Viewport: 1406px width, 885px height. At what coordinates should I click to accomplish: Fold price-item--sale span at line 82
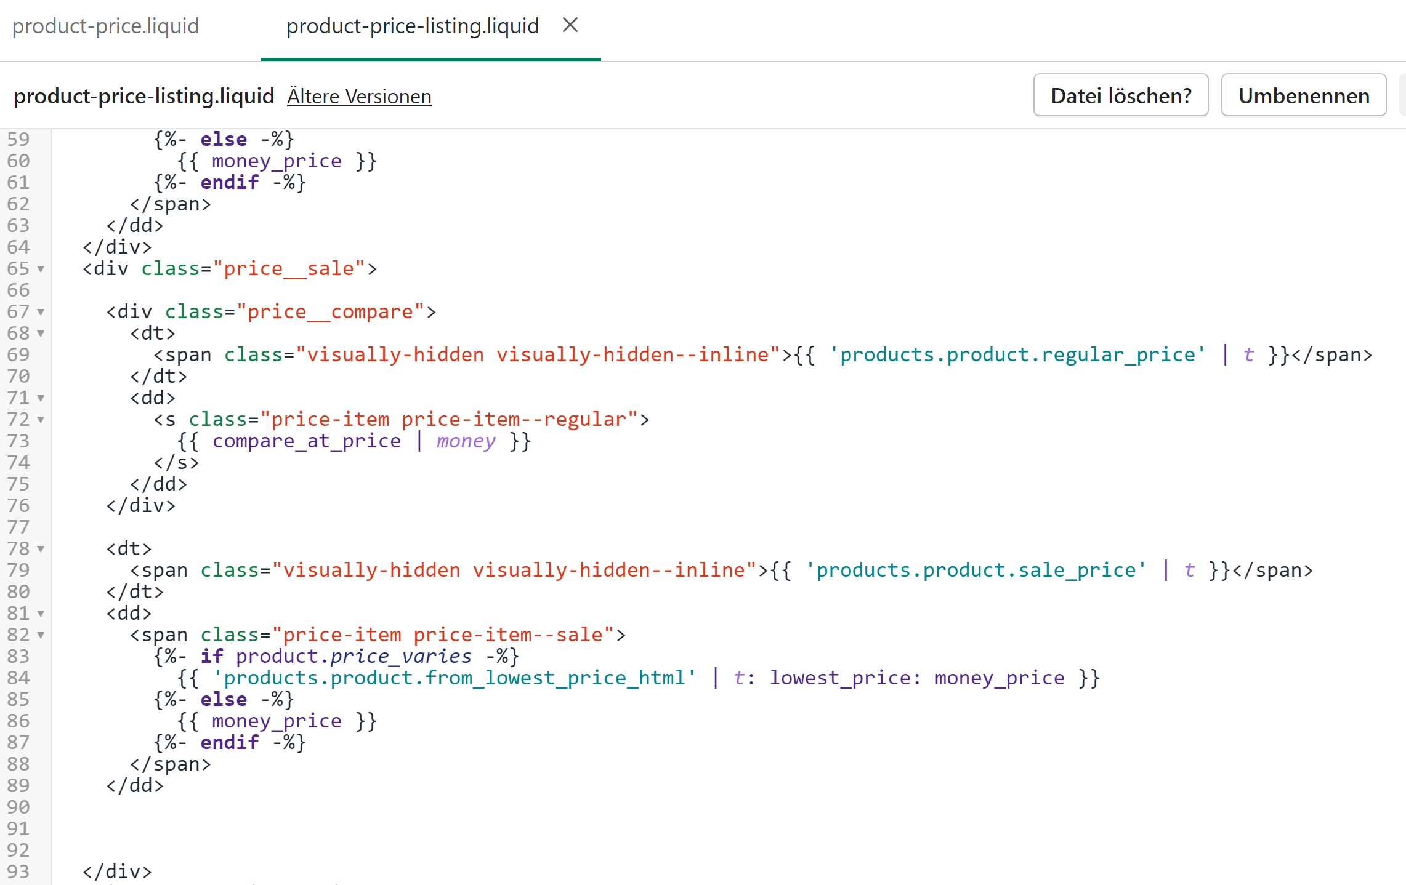41,635
